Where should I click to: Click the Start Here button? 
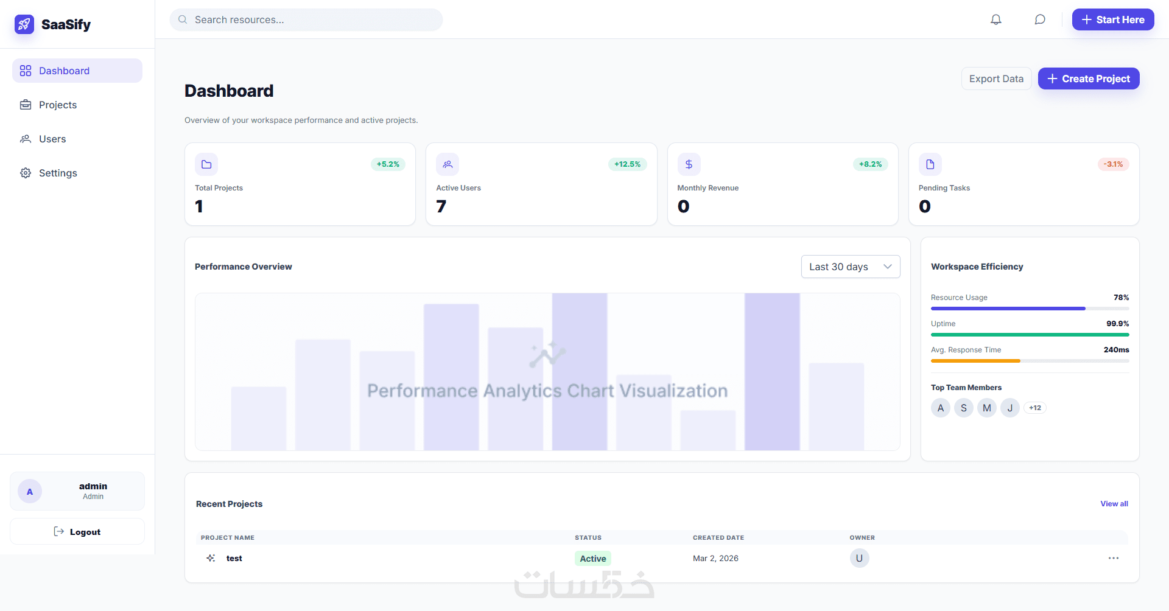[x=1113, y=19]
